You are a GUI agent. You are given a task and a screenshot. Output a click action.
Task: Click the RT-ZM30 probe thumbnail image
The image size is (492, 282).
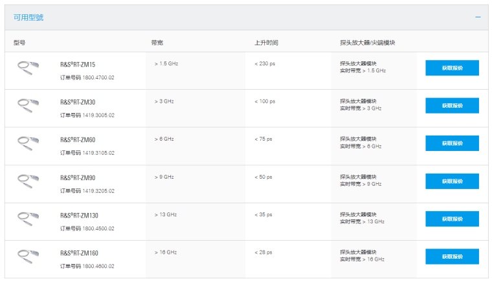(x=28, y=103)
